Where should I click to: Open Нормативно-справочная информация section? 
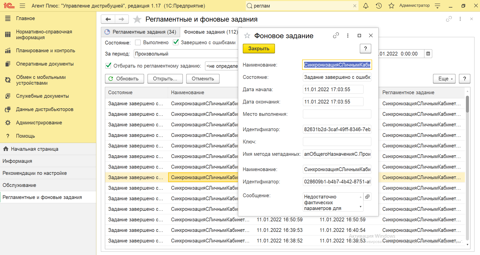(48, 35)
